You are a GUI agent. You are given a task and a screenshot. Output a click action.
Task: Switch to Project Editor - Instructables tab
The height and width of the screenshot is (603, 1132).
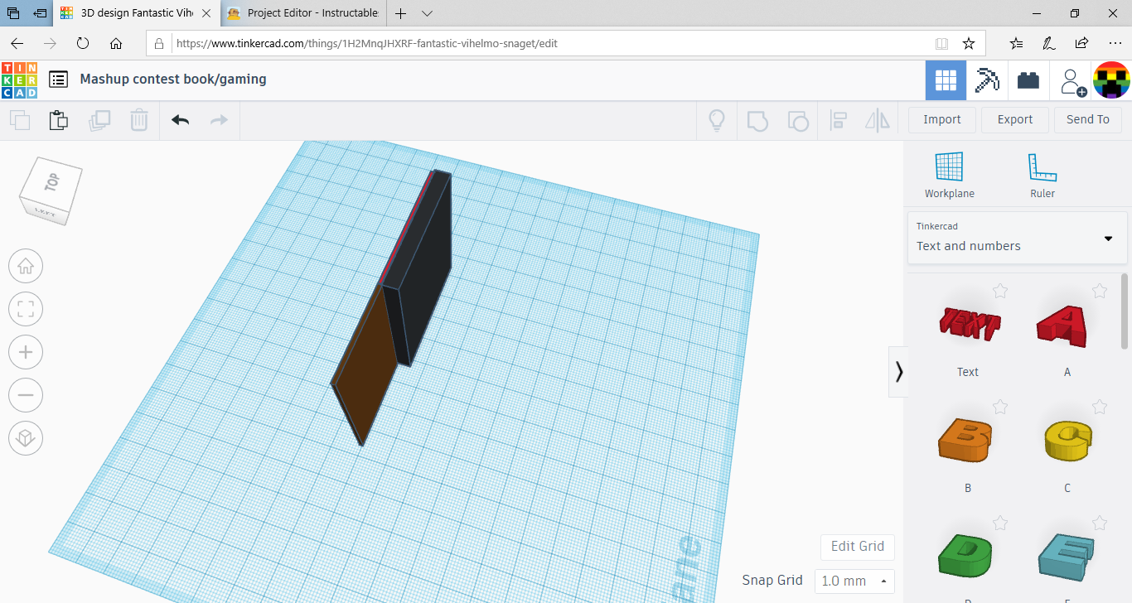coord(303,13)
